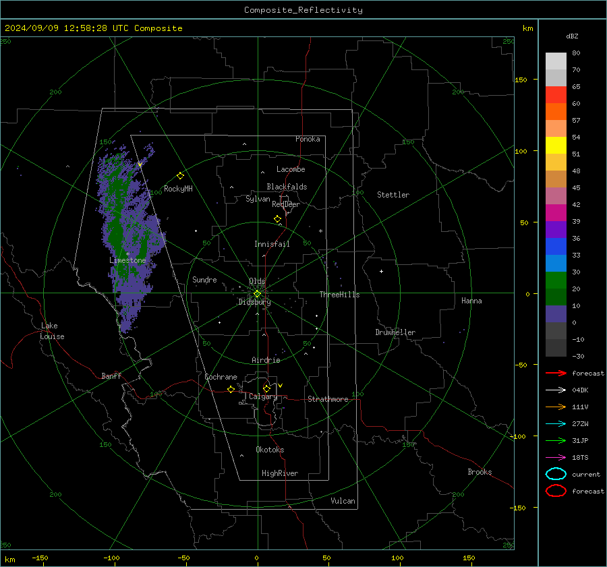Image resolution: width=607 pixels, height=567 pixels.
Task: Select the cyan 27ZW arrow icon
Action: [x=556, y=424]
